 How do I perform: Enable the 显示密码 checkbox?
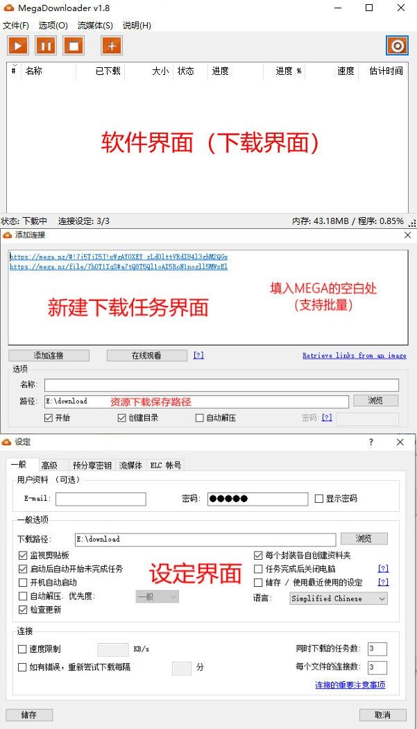click(319, 499)
